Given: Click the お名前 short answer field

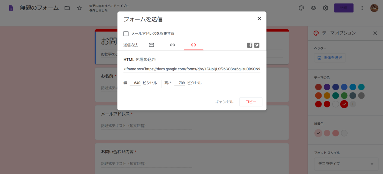Looking at the screenshot, I should 109,88.
